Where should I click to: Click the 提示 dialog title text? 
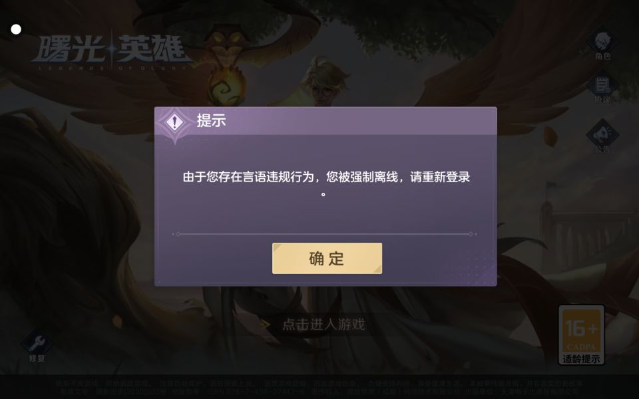[211, 120]
